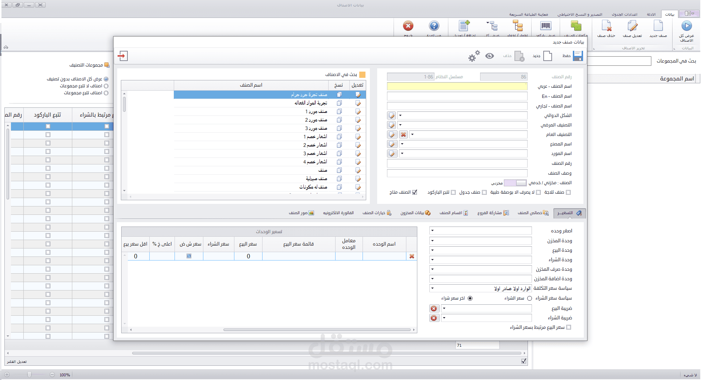Move the zoom slider at bottom left
Screen dimensions: 701x380
pyautogui.click(x=29, y=375)
